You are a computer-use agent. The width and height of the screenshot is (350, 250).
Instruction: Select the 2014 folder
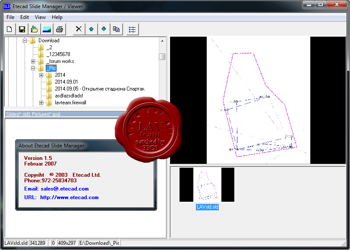coord(60,75)
